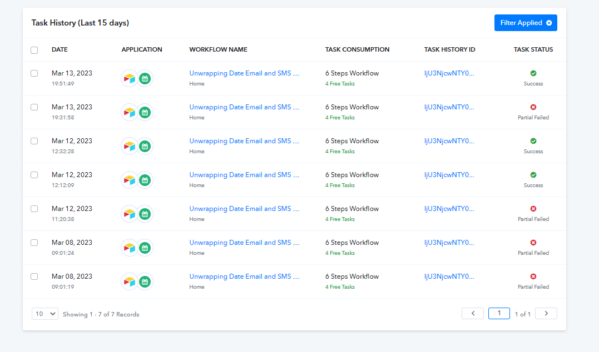Click the DATE column header
Screen dimensions: 599x352
click(60, 49)
